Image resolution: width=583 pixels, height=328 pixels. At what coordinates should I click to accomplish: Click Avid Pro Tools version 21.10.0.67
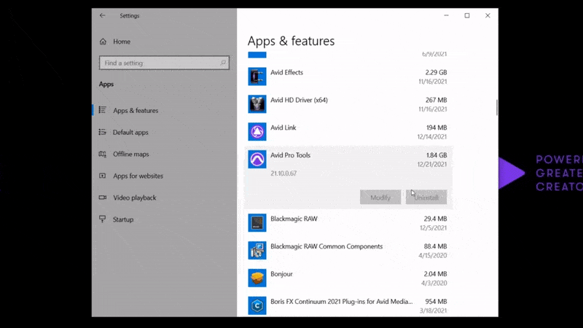pos(283,173)
